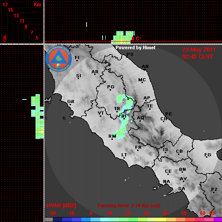Click the 02:45 CEST time label
The width and height of the screenshot is (222, 222).
[x=198, y=57]
